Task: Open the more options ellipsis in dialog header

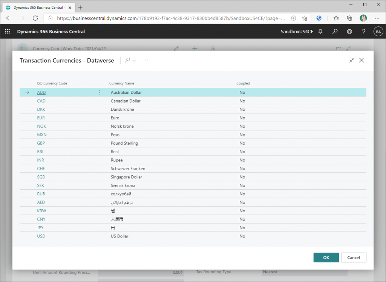Action: coord(146,60)
